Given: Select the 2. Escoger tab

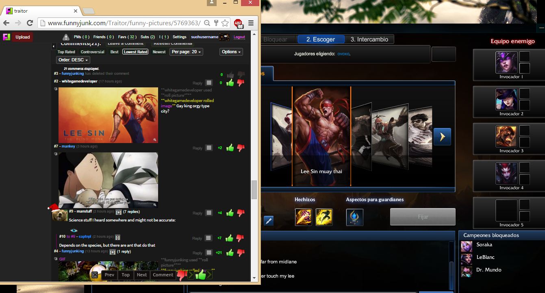Looking at the screenshot, I should pos(321,39).
